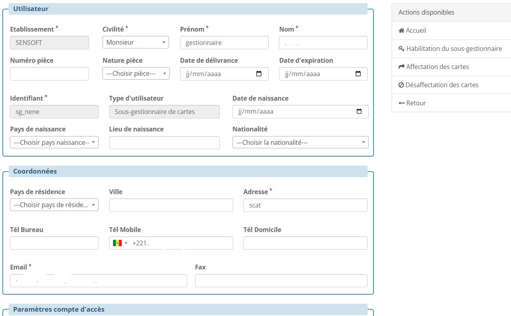
Task: Click the Senegal flag country selector
Action: pos(120,243)
